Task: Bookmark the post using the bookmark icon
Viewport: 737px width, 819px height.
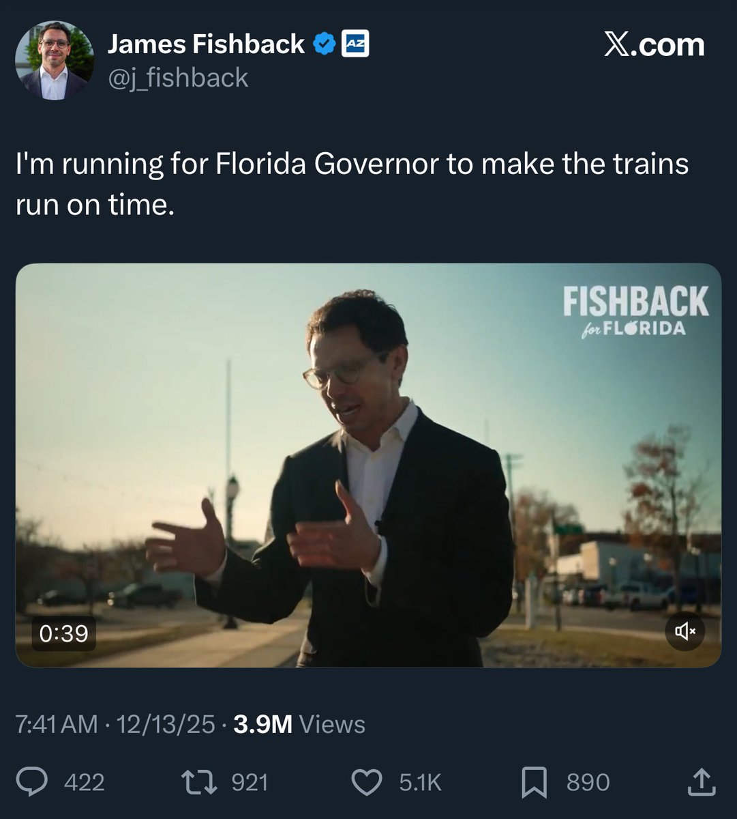Action: 534,781
